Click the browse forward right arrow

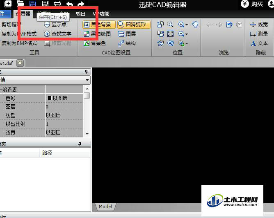point(219,25)
